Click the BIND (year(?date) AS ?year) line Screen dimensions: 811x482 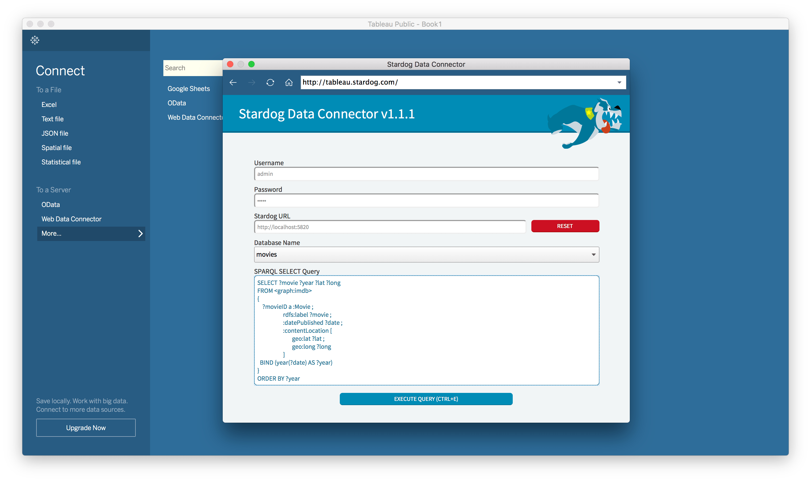point(296,363)
